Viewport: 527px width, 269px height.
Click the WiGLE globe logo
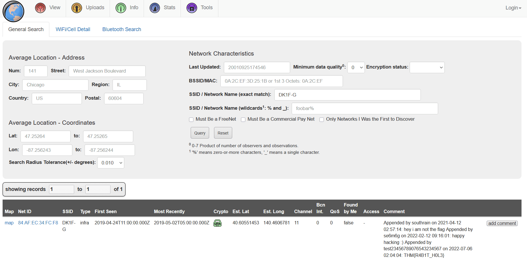click(13, 12)
